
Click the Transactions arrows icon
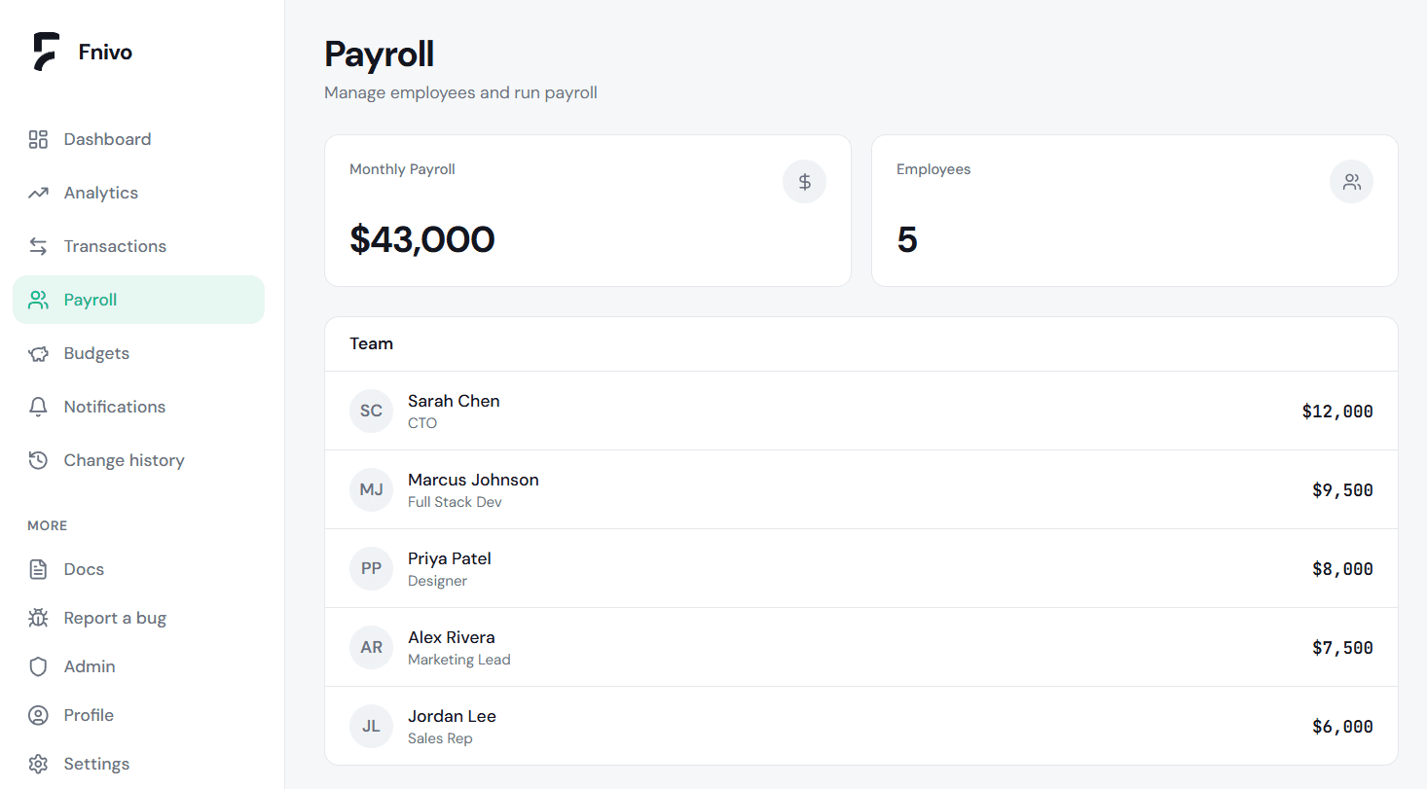[x=38, y=246]
